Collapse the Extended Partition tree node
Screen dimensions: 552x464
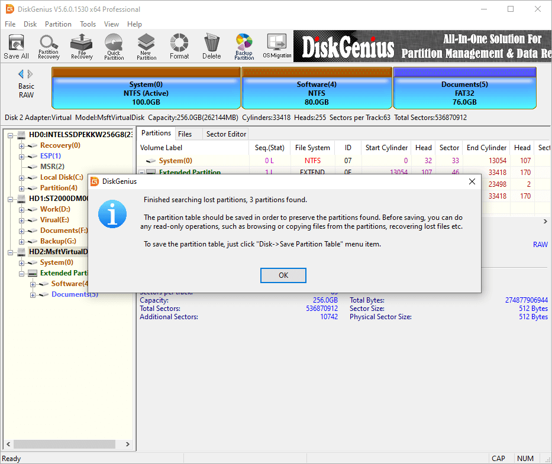(21, 274)
